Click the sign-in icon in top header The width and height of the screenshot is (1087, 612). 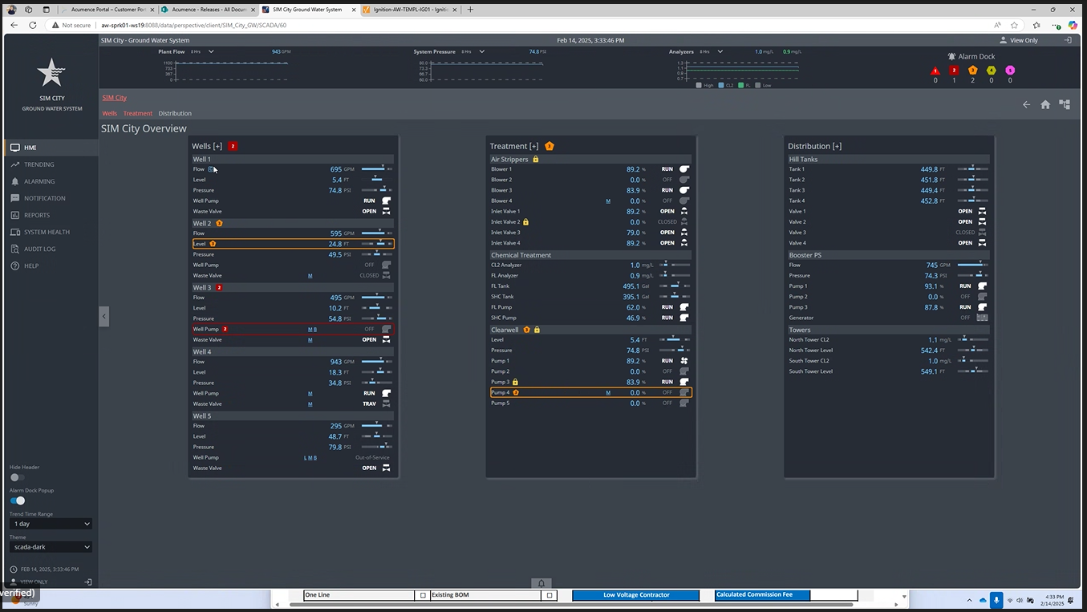coord(1068,40)
